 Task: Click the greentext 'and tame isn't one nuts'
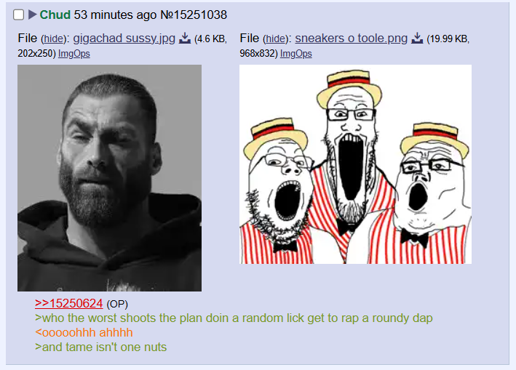coord(101,347)
